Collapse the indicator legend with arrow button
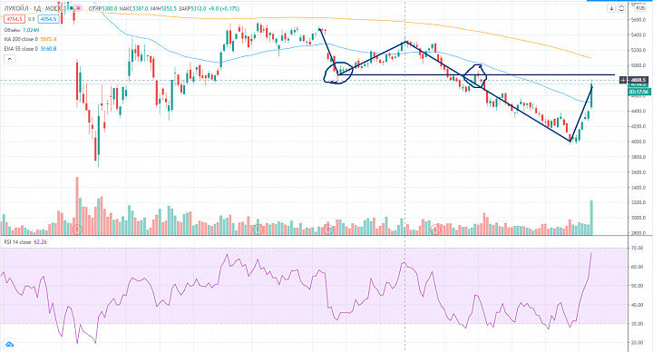 pos(9,59)
